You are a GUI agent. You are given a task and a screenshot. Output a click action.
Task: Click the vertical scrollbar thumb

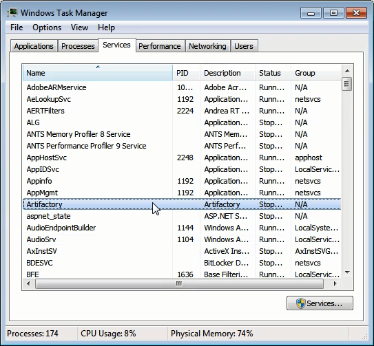pos(347,84)
